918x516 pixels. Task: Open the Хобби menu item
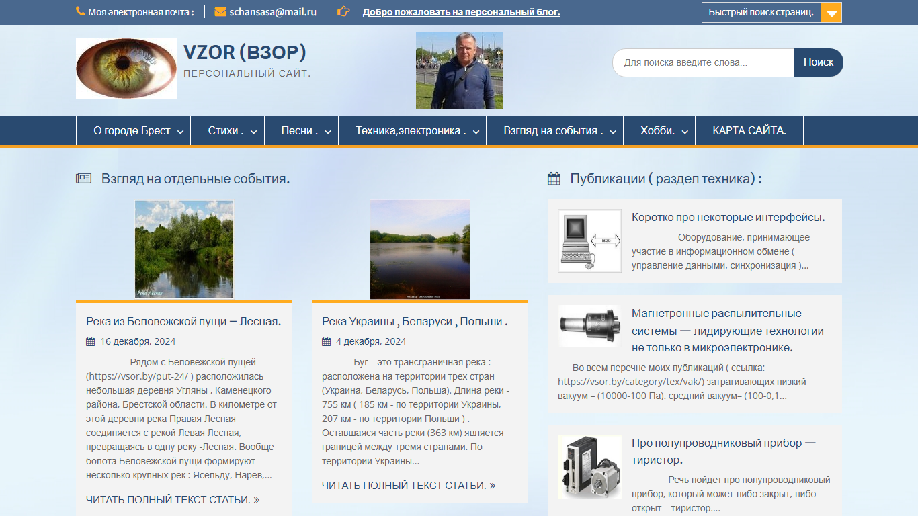pyautogui.click(x=658, y=131)
